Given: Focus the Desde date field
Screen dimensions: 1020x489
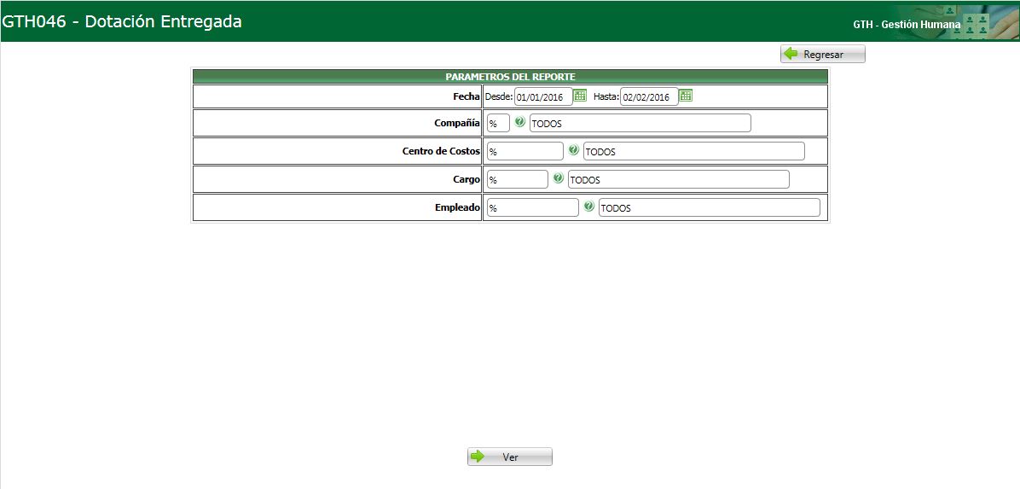Looking at the screenshot, I should (543, 97).
